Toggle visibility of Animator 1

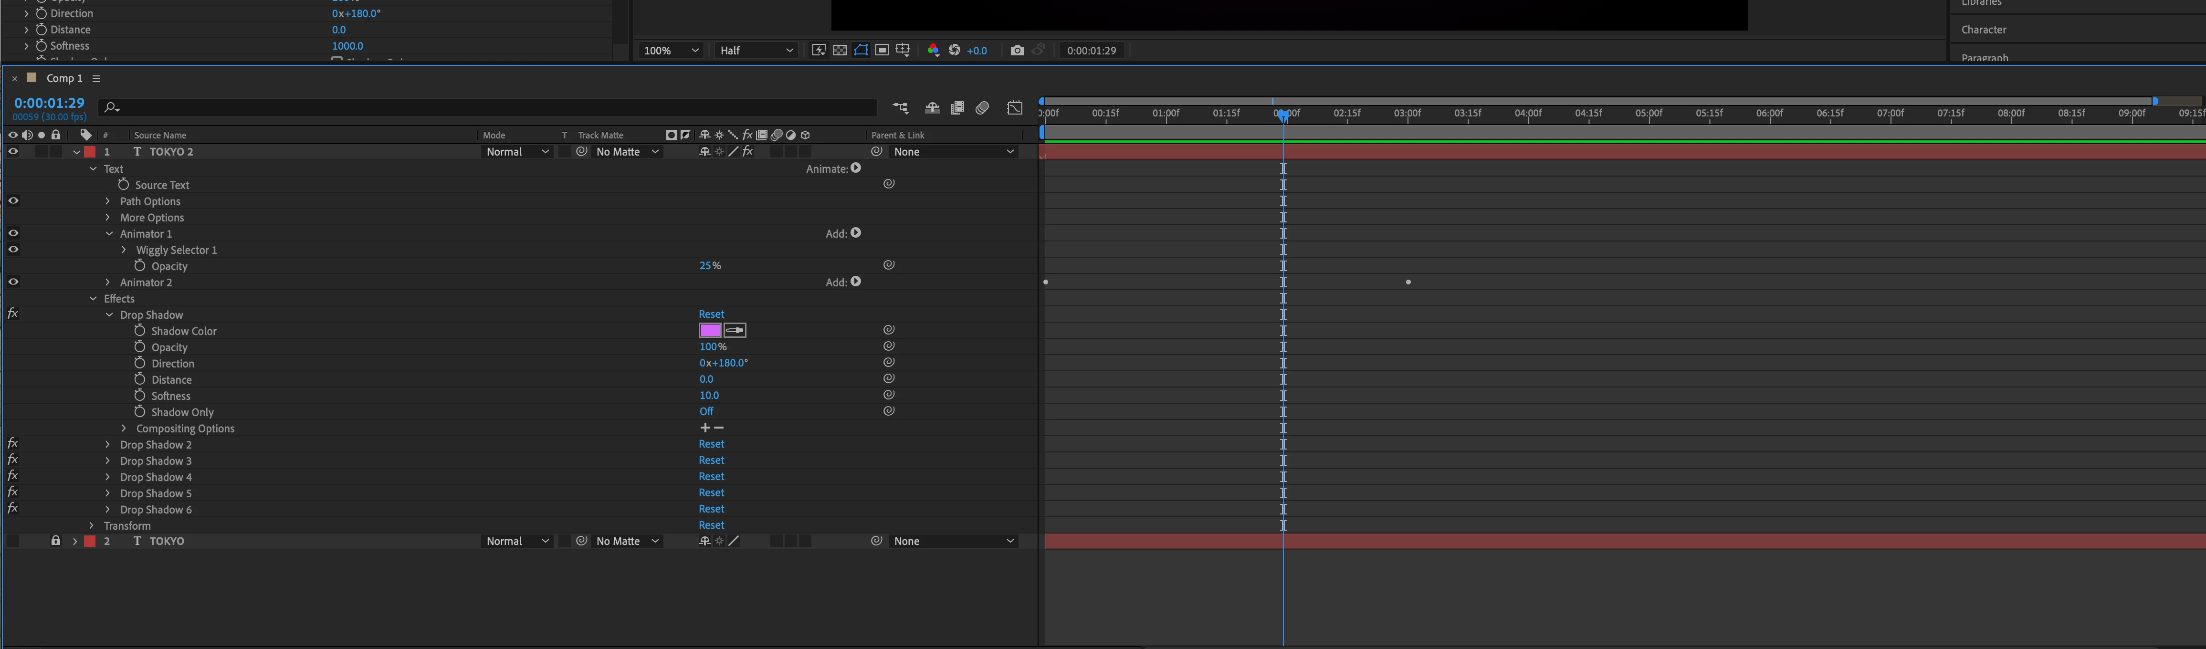click(13, 233)
